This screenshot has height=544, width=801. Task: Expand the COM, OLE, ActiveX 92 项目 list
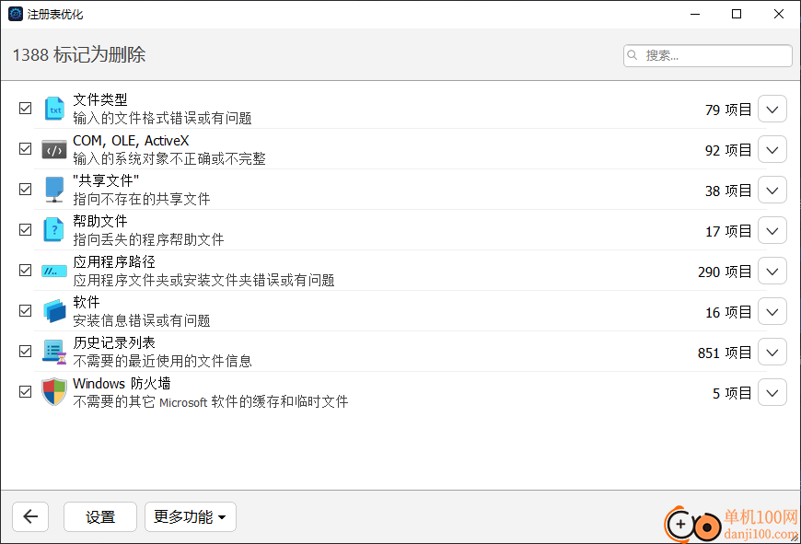(x=772, y=150)
